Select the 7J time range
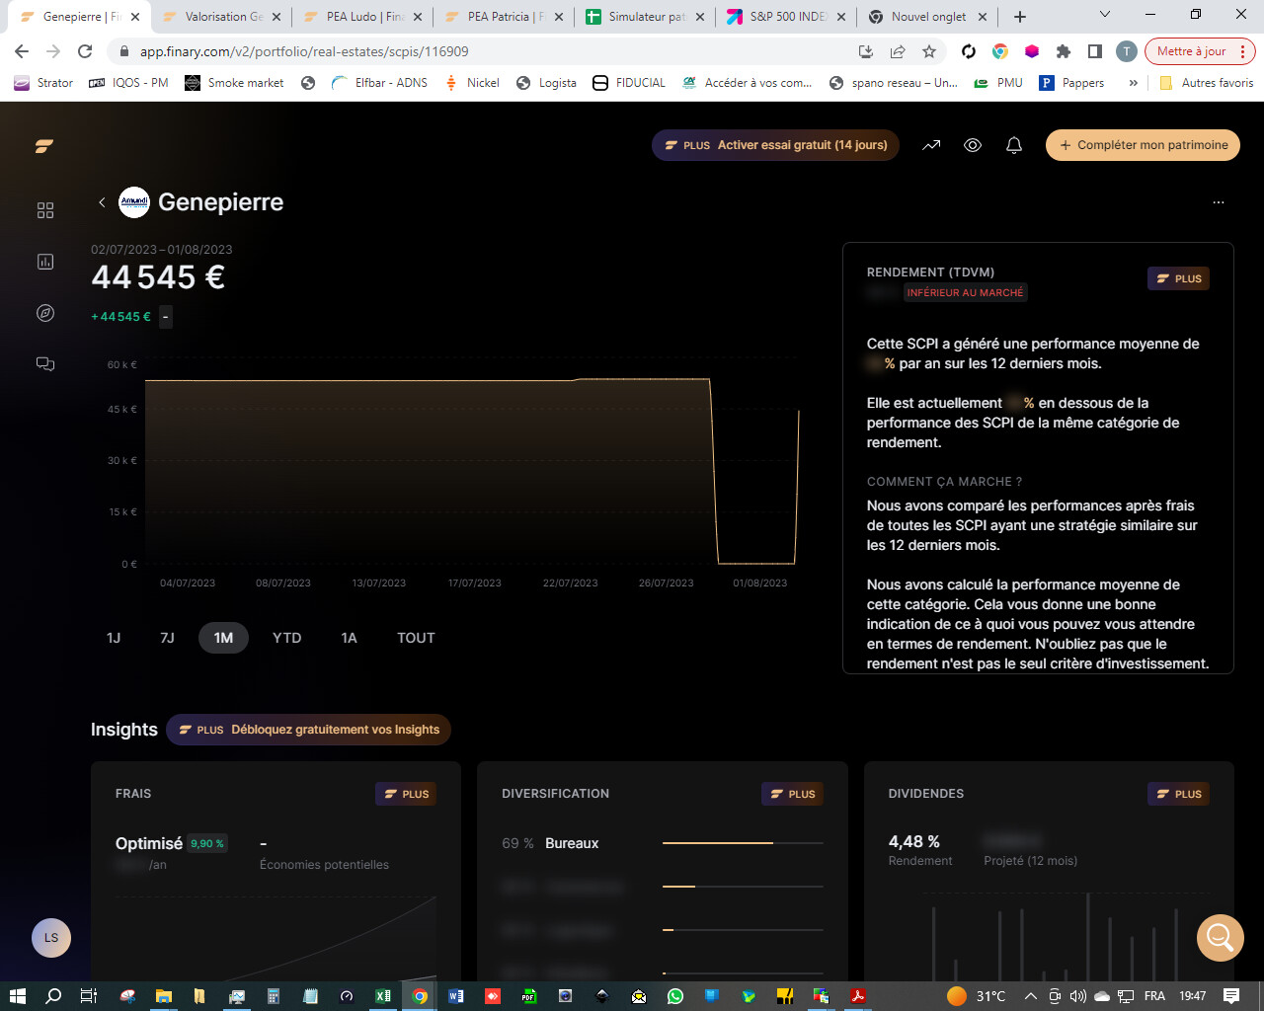Screen dimensions: 1264x1011 point(168,638)
